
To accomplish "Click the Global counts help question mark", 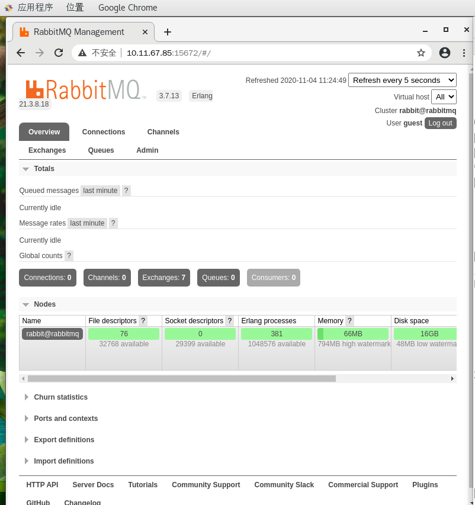I will (x=69, y=256).
